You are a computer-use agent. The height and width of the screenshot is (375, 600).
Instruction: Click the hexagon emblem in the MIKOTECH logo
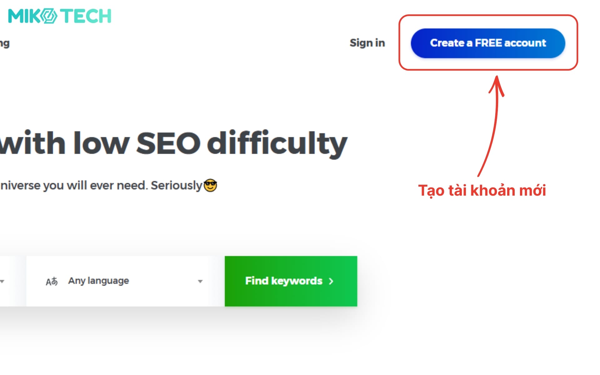pyautogui.click(x=49, y=16)
